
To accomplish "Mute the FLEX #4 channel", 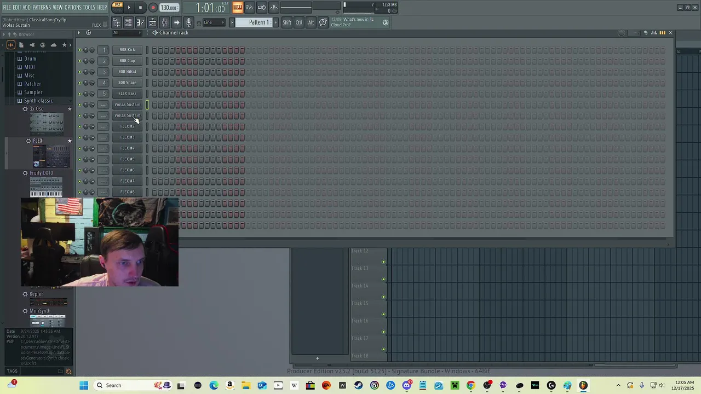I will pos(79,148).
